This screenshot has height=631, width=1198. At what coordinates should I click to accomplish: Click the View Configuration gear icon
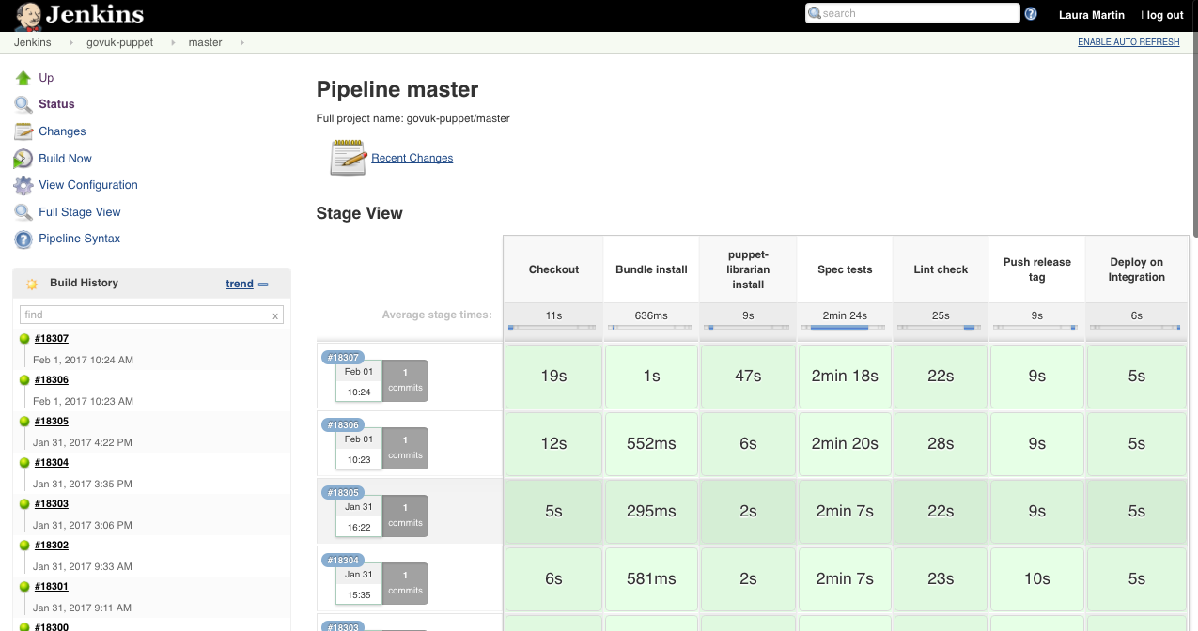[x=23, y=185]
